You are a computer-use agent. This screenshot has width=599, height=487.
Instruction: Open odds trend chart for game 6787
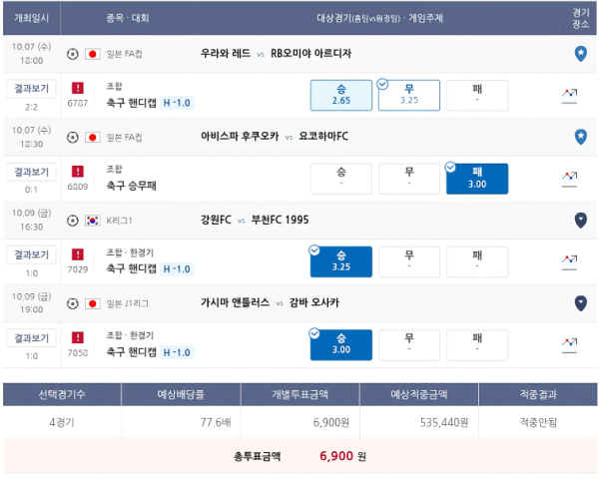[569, 96]
